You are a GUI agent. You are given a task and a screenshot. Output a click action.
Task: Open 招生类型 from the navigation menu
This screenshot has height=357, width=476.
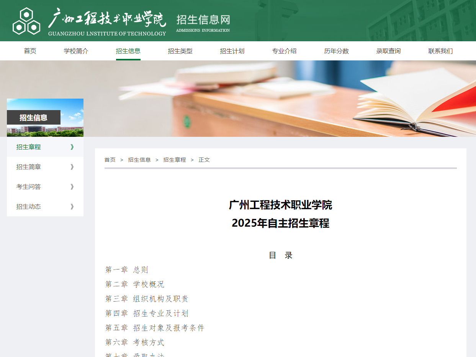(180, 51)
